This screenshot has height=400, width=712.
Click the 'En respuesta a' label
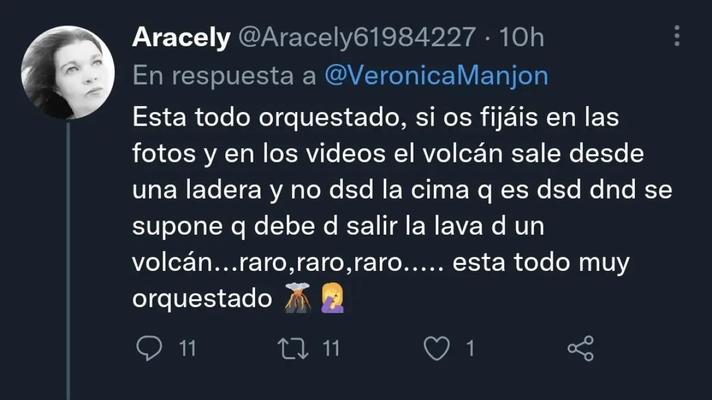(x=224, y=76)
